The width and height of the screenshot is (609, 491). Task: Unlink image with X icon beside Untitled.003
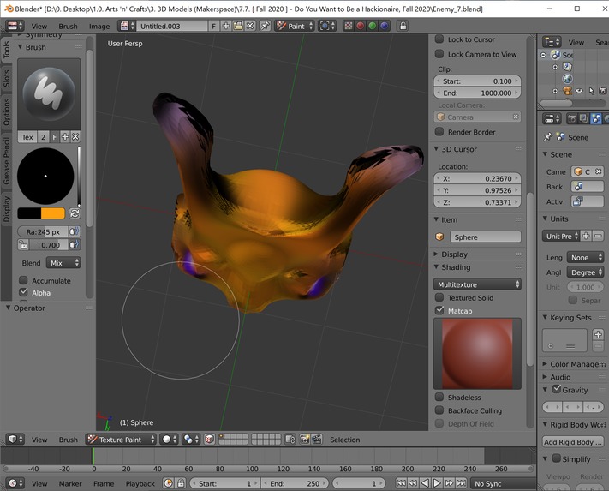251,26
